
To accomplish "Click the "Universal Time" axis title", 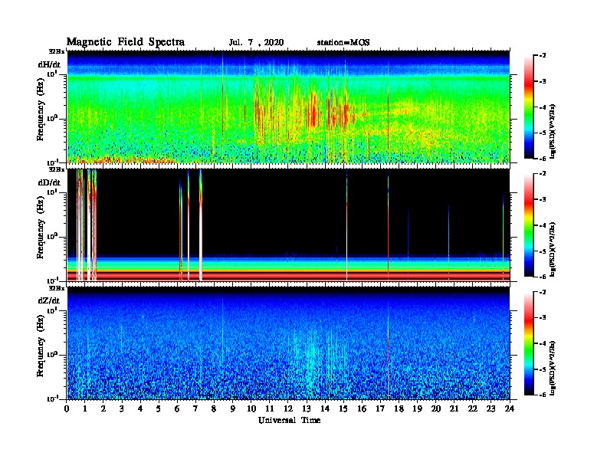I will [290, 420].
